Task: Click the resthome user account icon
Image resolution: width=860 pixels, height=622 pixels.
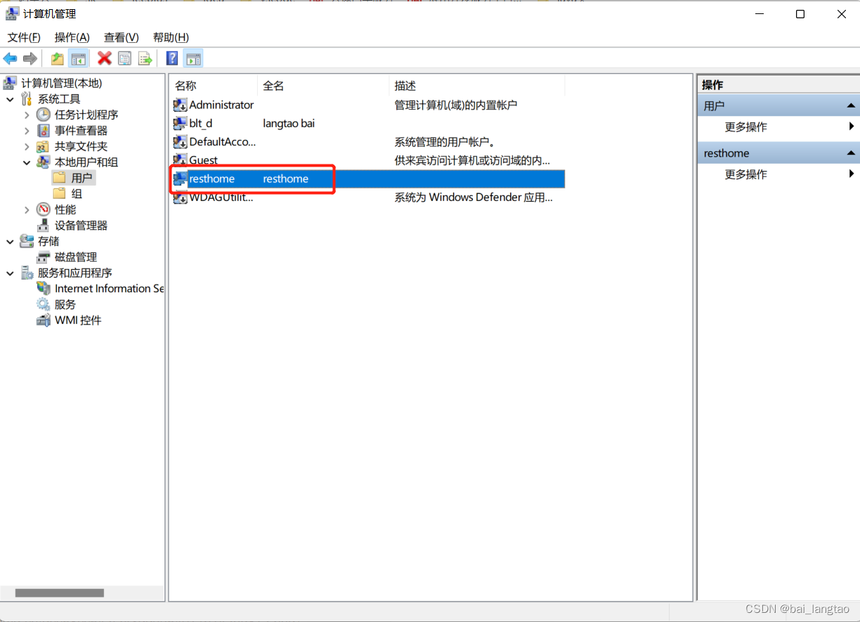Action: point(180,179)
